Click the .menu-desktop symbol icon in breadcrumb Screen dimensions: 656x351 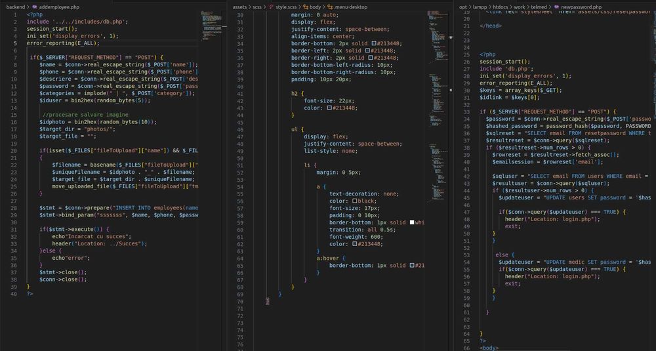[331, 7]
